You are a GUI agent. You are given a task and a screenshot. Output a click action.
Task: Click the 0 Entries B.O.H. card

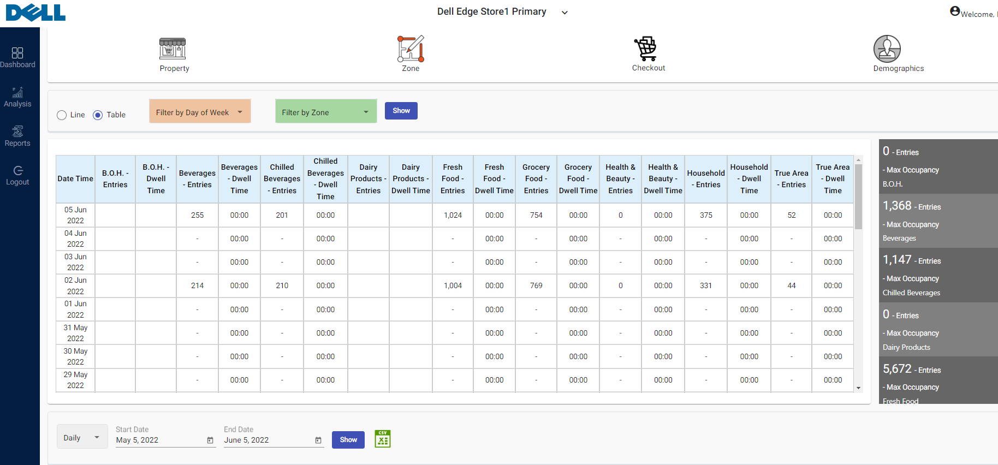tap(938, 166)
